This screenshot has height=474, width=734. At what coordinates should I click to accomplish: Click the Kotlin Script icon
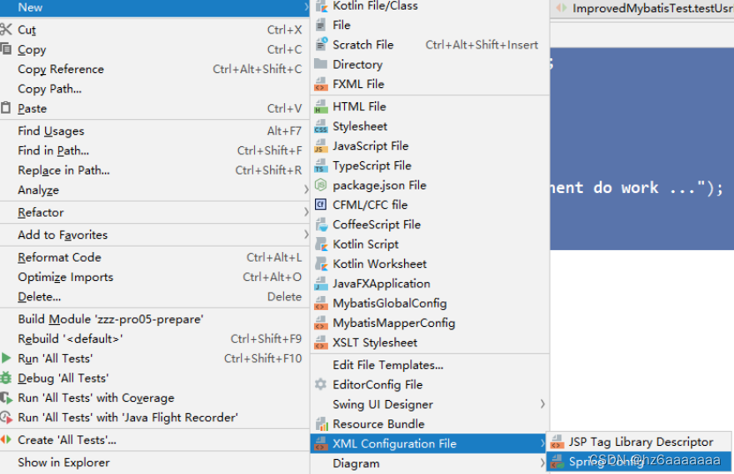(x=321, y=244)
